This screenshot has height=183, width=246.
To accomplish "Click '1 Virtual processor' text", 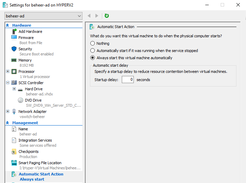I will (35, 77).
